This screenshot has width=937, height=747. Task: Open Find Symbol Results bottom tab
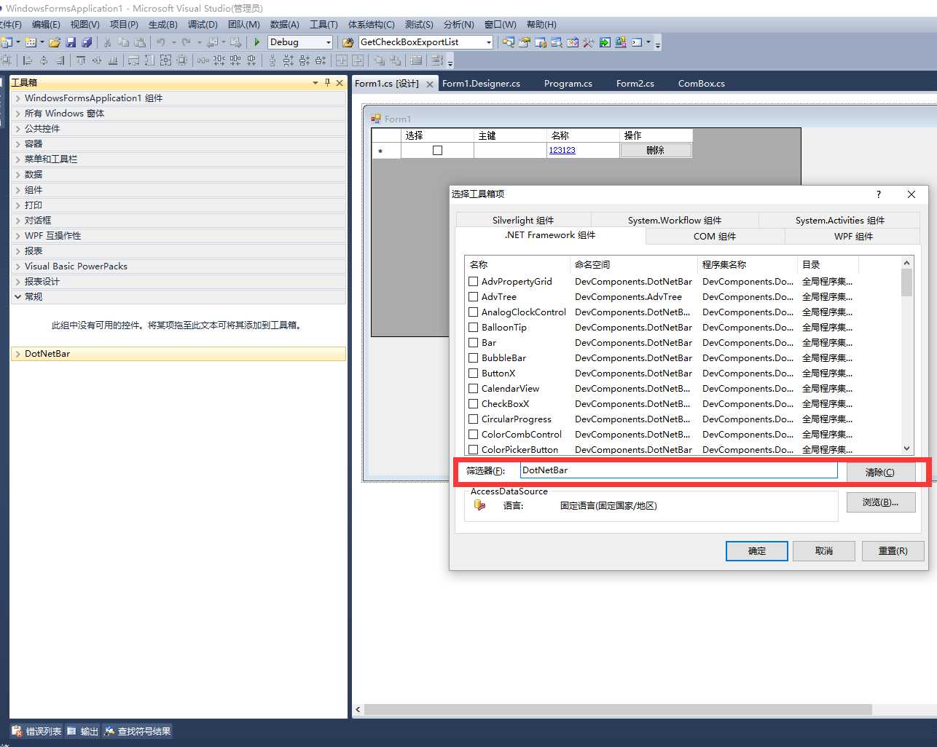pyautogui.click(x=138, y=731)
